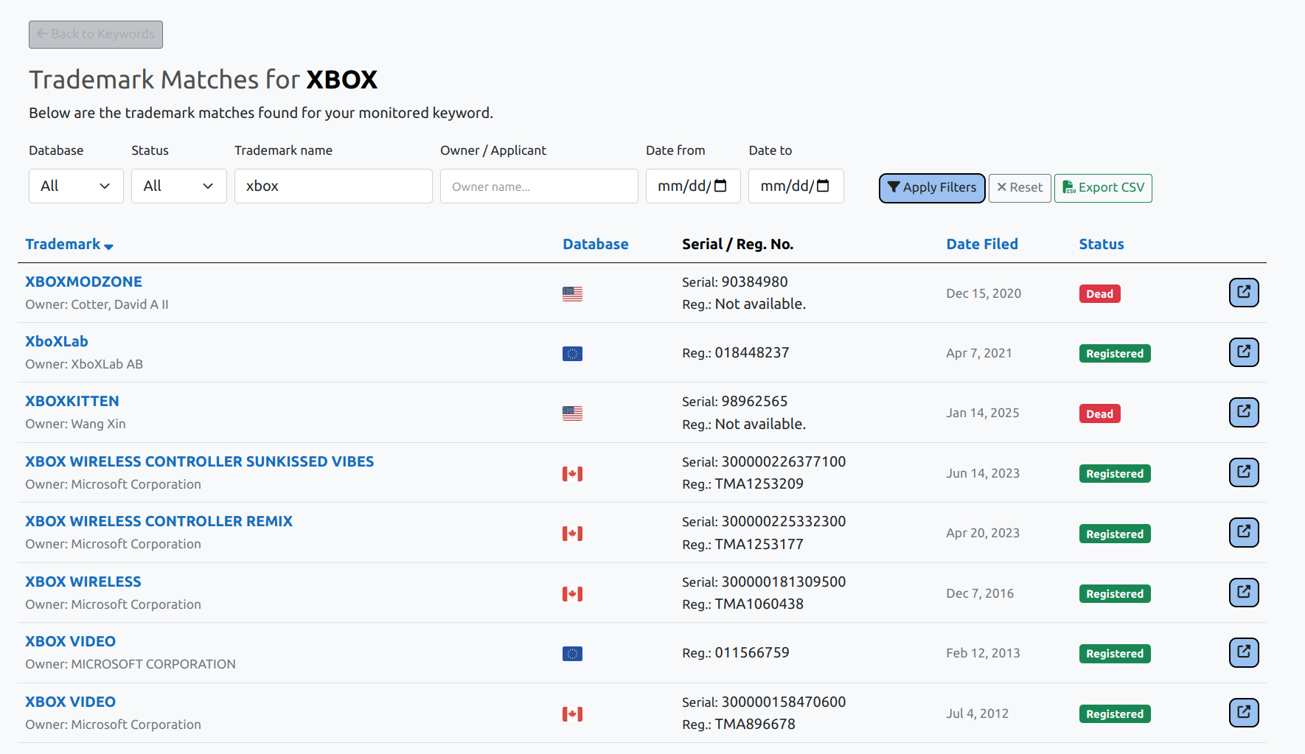Export results with Export CSV button
The image size is (1305, 754).
[x=1103, y=188]
